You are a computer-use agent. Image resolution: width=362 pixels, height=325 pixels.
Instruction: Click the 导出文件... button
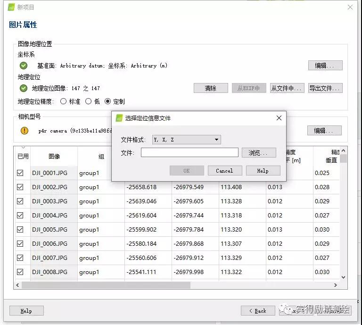[325, 88]
